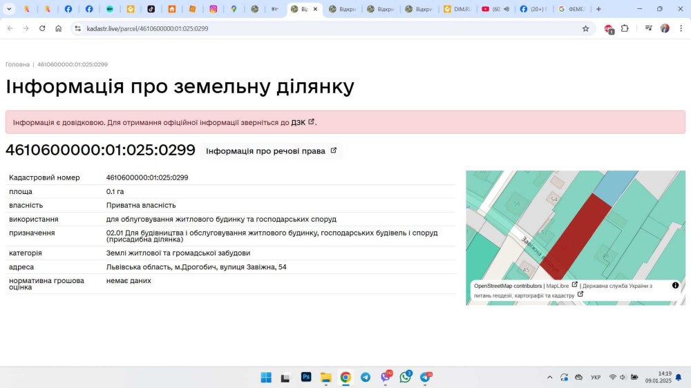Switch to the Google ФЕМЕ search tab
The width and height of the screenshot is (691, 388).
571,9
